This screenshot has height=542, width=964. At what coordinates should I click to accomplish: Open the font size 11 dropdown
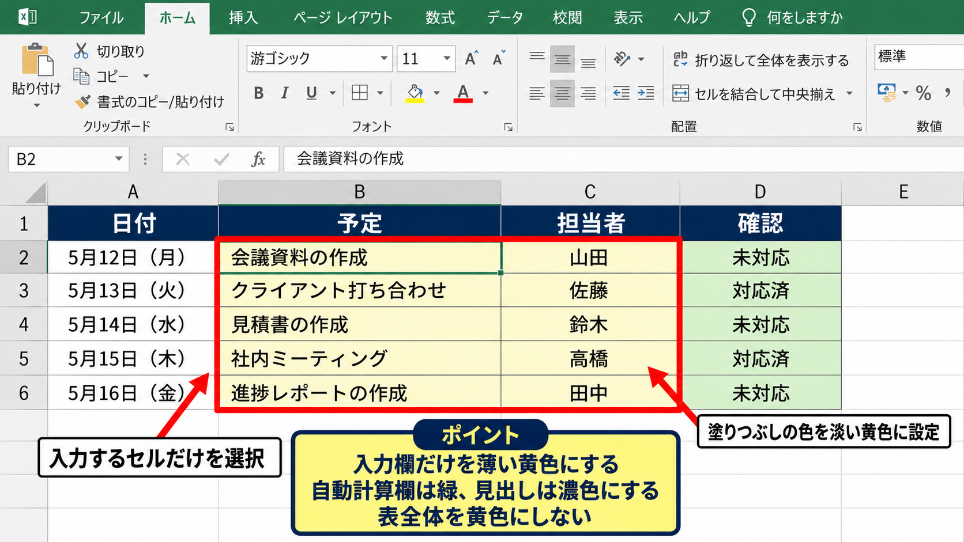click(x=447, y=58)
